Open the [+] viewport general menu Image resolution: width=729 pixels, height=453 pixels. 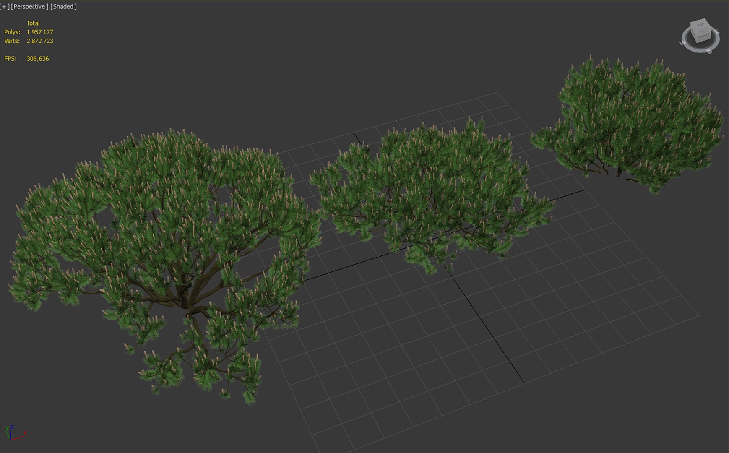[x=4, y=7]
